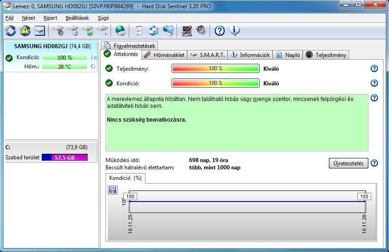389x252 pixels.
Task: Click the help icon beside green status text
Action: click(374, 98)
